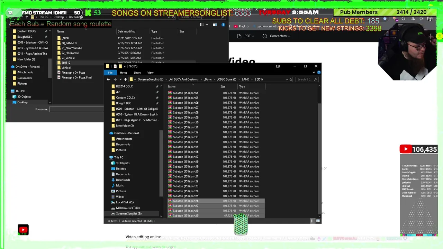Sort by Type column in S (151)
The height and width of the screenshot is (249, 443).
tap(251, 87)
